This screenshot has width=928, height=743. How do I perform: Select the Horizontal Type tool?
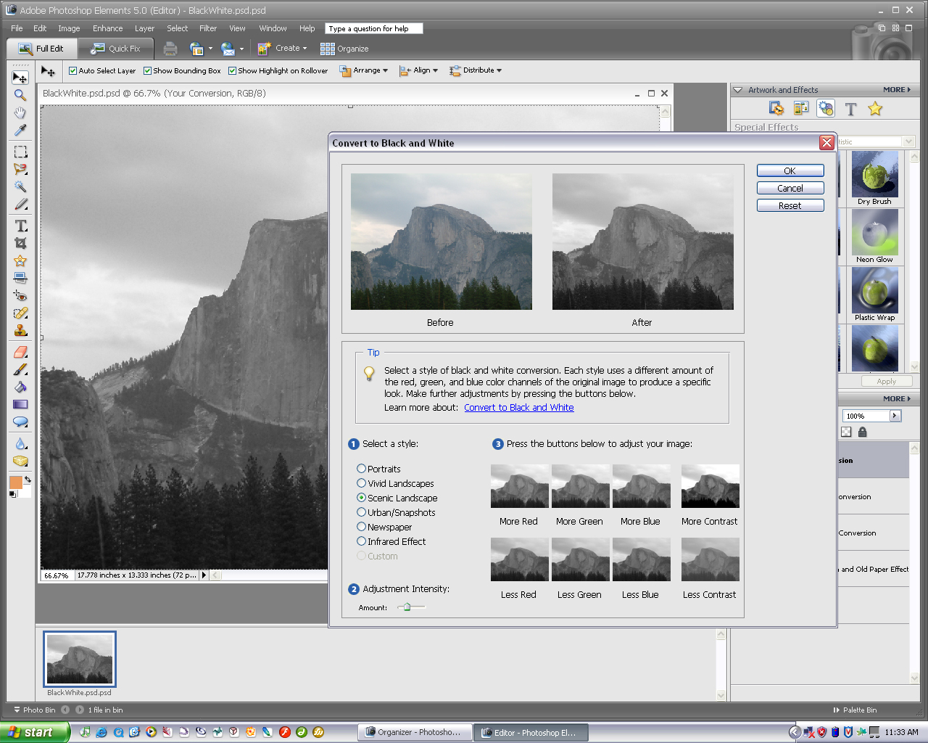(21, 226)
